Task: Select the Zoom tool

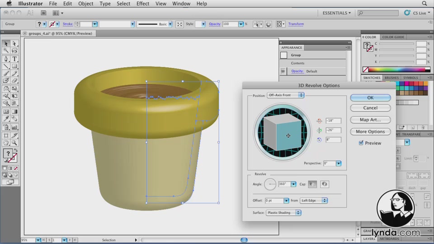Action: [x=14, y=143]
